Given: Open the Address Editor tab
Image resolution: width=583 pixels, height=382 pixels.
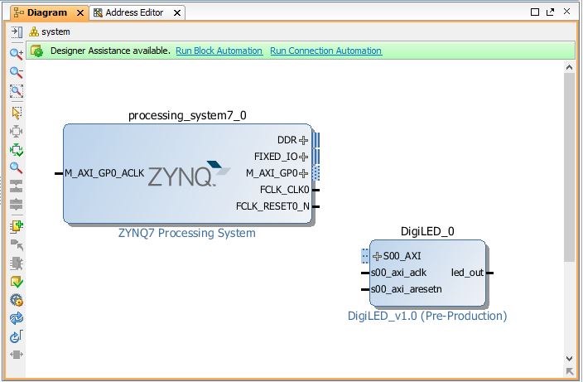Looking at the screenshot, I should (134, 12).
